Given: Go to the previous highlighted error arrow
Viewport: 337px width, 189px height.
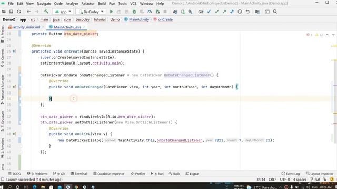Looking at the screenshot, I should pyautogui.click(x=327, y=35).
